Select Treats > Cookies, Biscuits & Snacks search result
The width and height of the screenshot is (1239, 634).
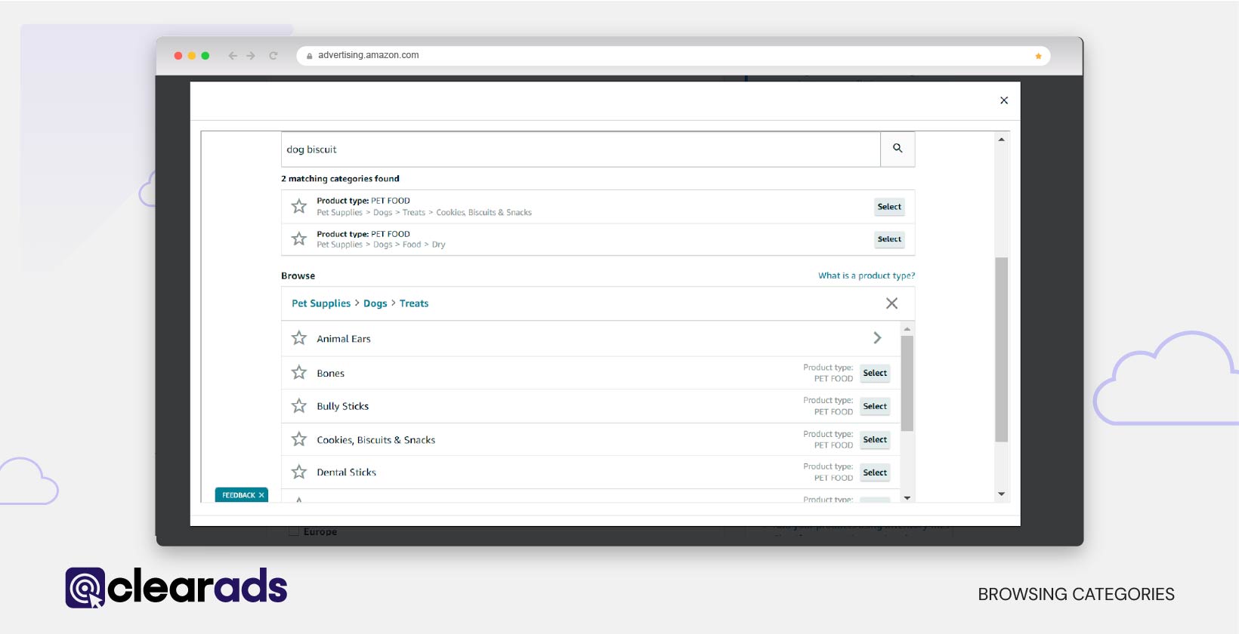(889, 207)
